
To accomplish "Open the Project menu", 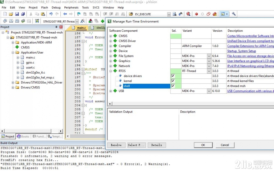I will point(33,8).
